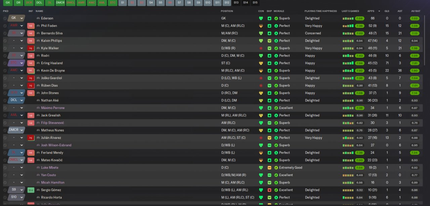Screen dimensions: 430x206
Task: Click the person icon beside Nathan Aké
Action: pos(38,100)
